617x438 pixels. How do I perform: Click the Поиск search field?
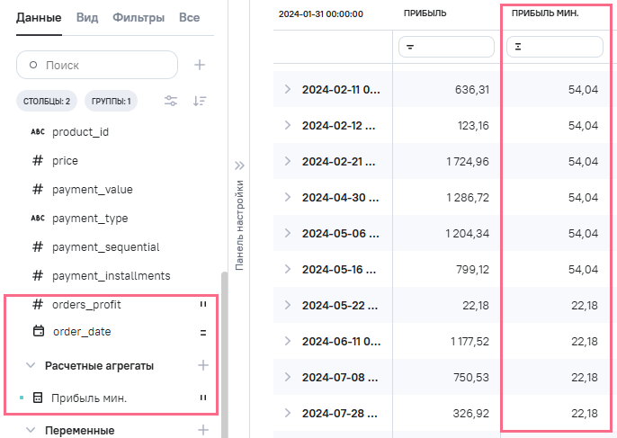click(97, 65)
